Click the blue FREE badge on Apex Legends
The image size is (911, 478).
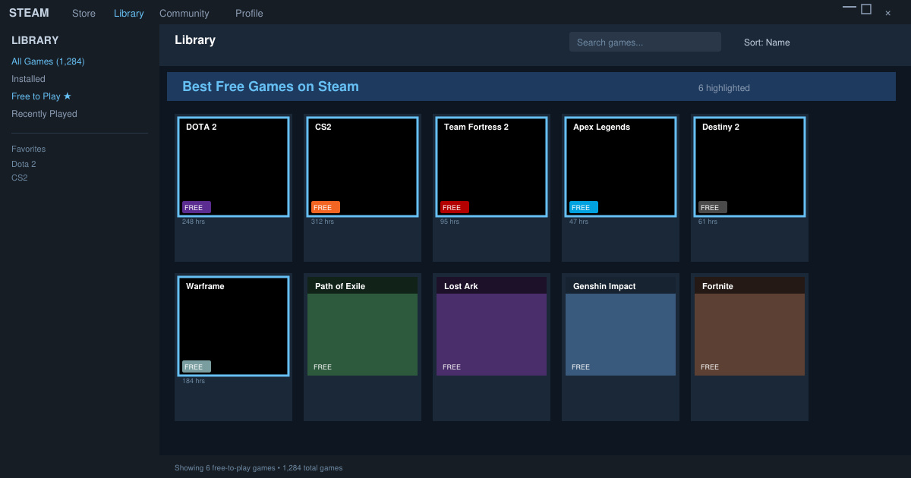584,207
